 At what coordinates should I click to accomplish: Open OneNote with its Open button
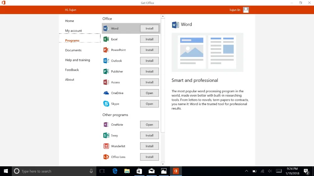click(149, 124)
